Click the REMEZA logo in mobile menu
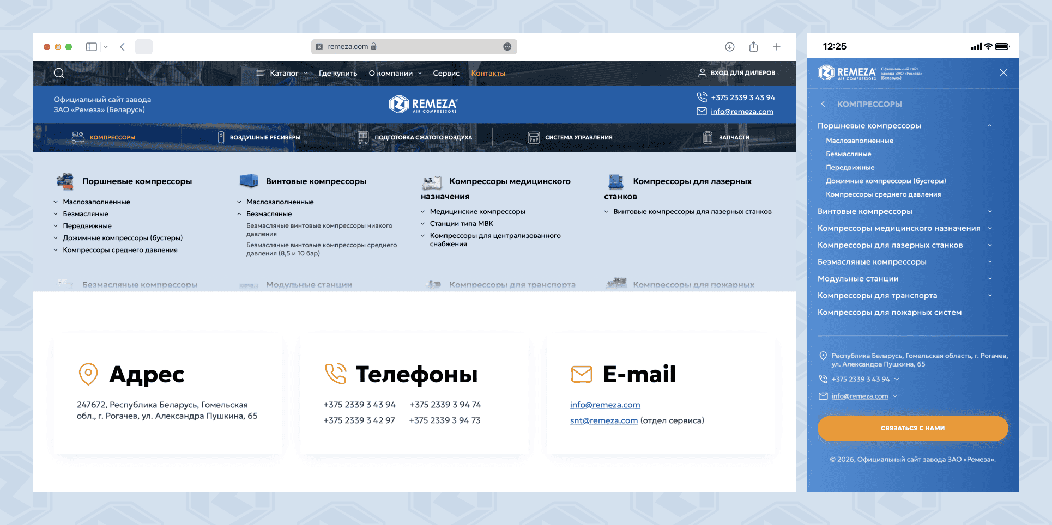This screenshot has width=1052, height=525. 847,72
